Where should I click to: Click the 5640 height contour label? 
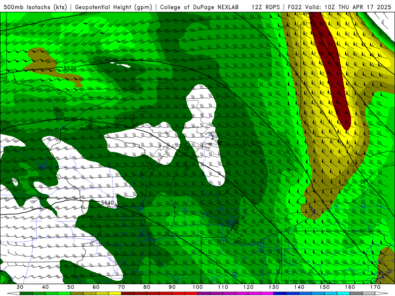(107, 203)
